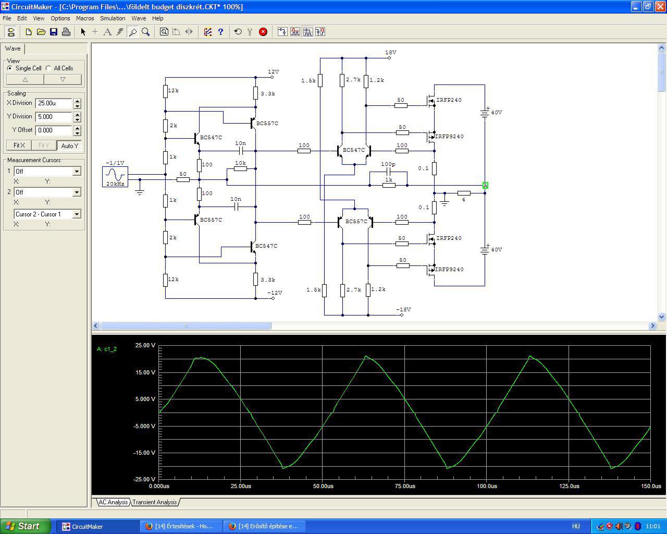Open the help question mark icon
This screenshot has height=534, width=667.
[220, 32]
